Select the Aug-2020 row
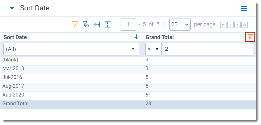The height and width of the screenshot is (125, 261). (x=128, y=95)
